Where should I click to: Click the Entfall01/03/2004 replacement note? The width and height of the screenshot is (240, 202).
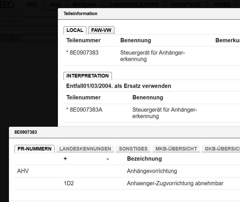point(119,86)
